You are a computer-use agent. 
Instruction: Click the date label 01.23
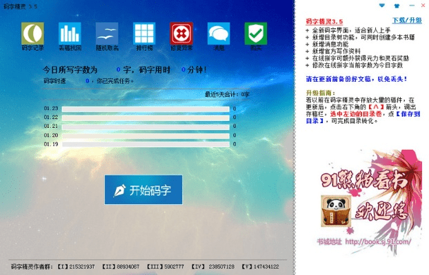[51, 109]
